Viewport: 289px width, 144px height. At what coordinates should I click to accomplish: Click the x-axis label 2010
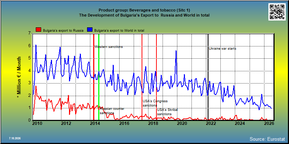pyautogui.click(x=37, y=123)
